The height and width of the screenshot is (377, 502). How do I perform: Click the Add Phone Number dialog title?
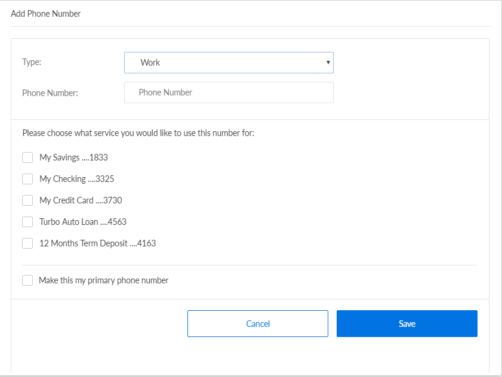(x=46, y=13)
